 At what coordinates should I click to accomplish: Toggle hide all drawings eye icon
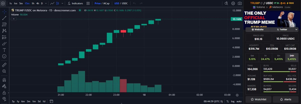pyautogui.click(x=4, y=98)
